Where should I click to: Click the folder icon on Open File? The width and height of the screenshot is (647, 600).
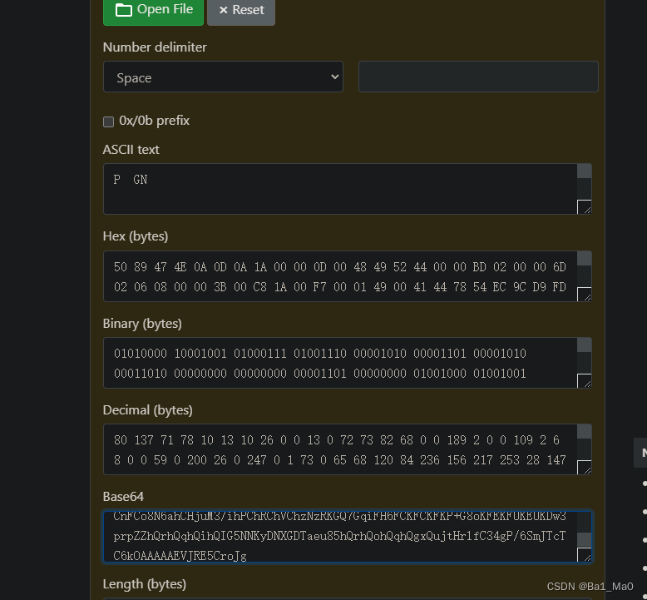(x=123, y=10)
